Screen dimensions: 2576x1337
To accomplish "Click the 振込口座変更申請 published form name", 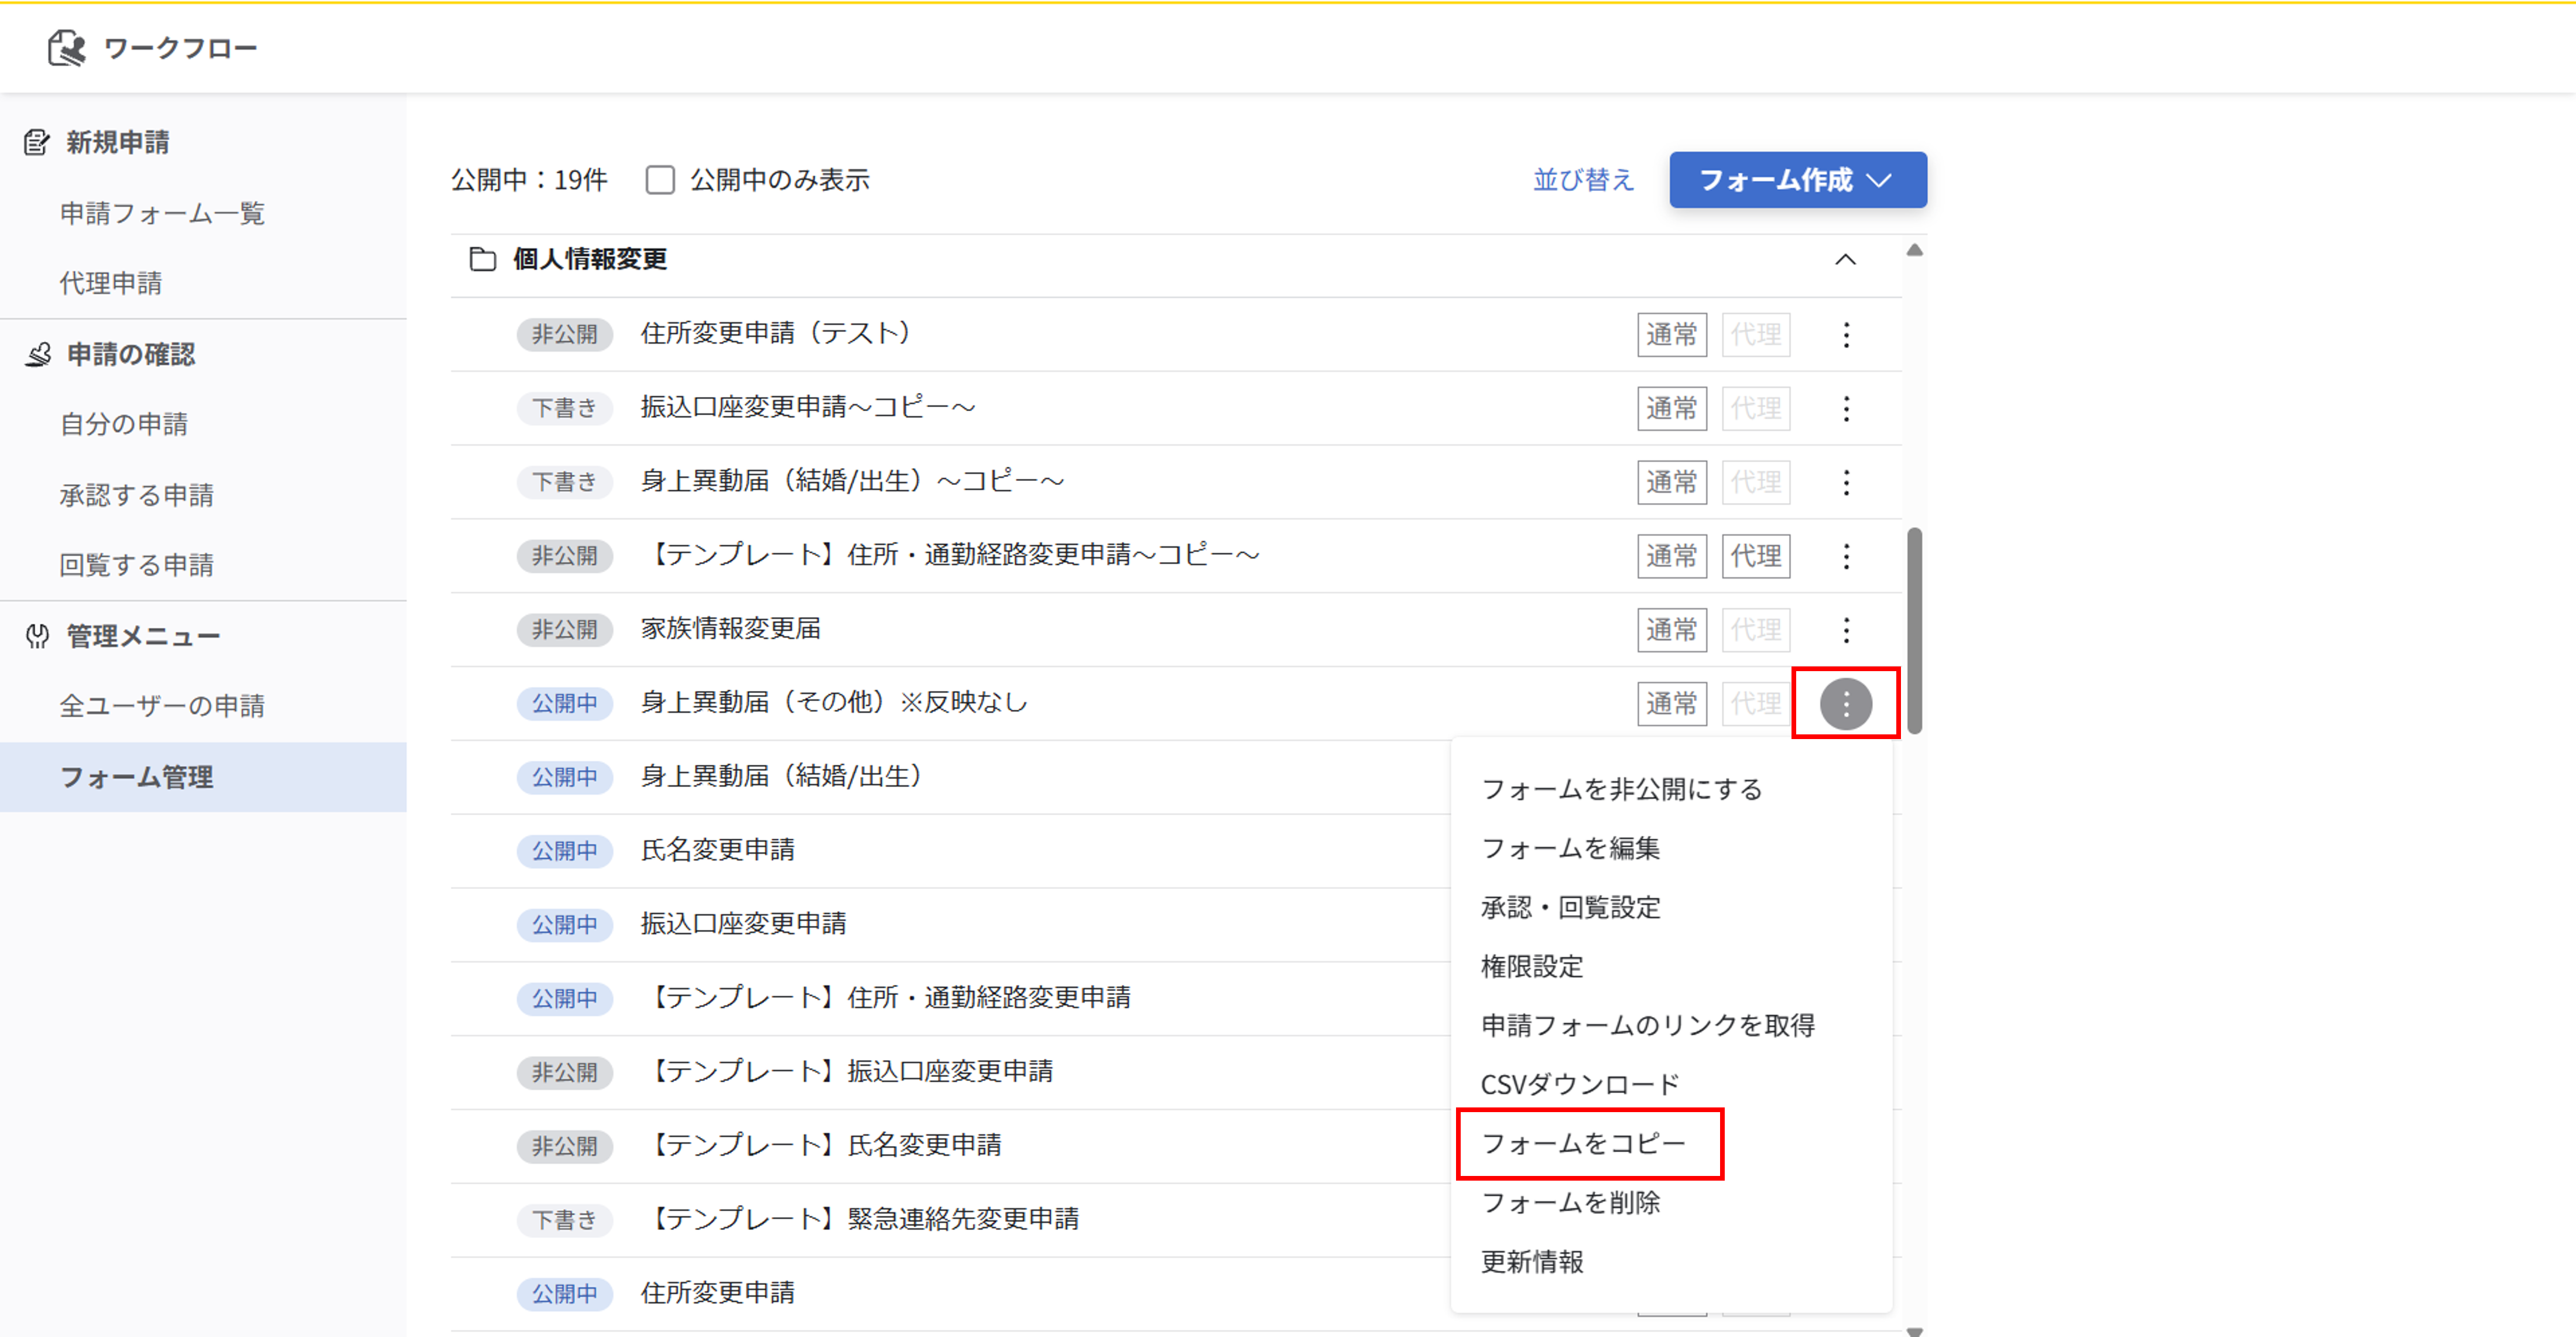I will (744, 924).
